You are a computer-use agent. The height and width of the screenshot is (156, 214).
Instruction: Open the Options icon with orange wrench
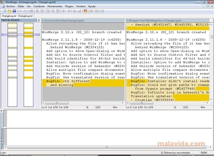86,11
